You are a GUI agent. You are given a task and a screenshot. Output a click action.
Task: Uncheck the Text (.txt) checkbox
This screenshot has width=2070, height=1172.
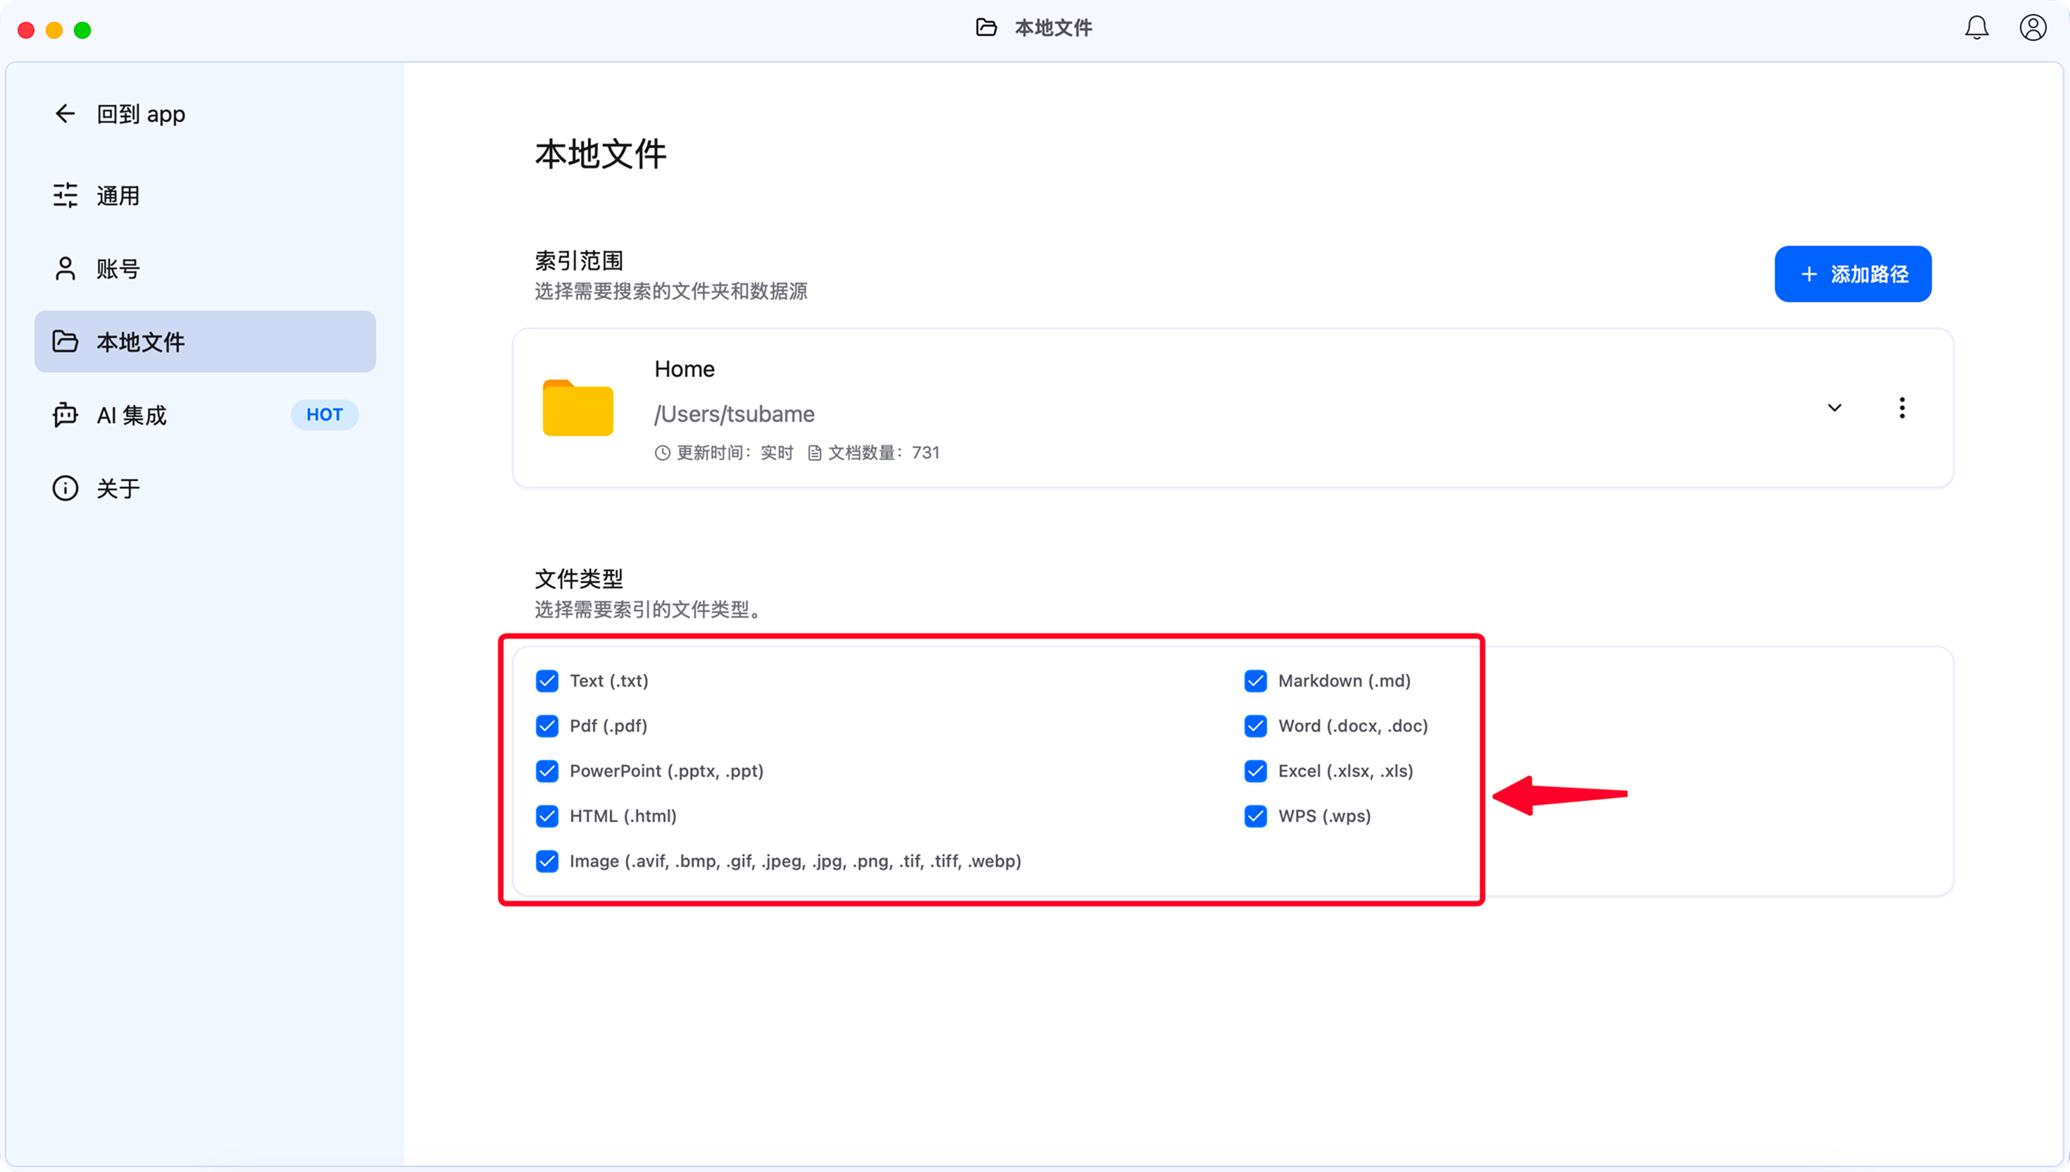tap(547, 681)
